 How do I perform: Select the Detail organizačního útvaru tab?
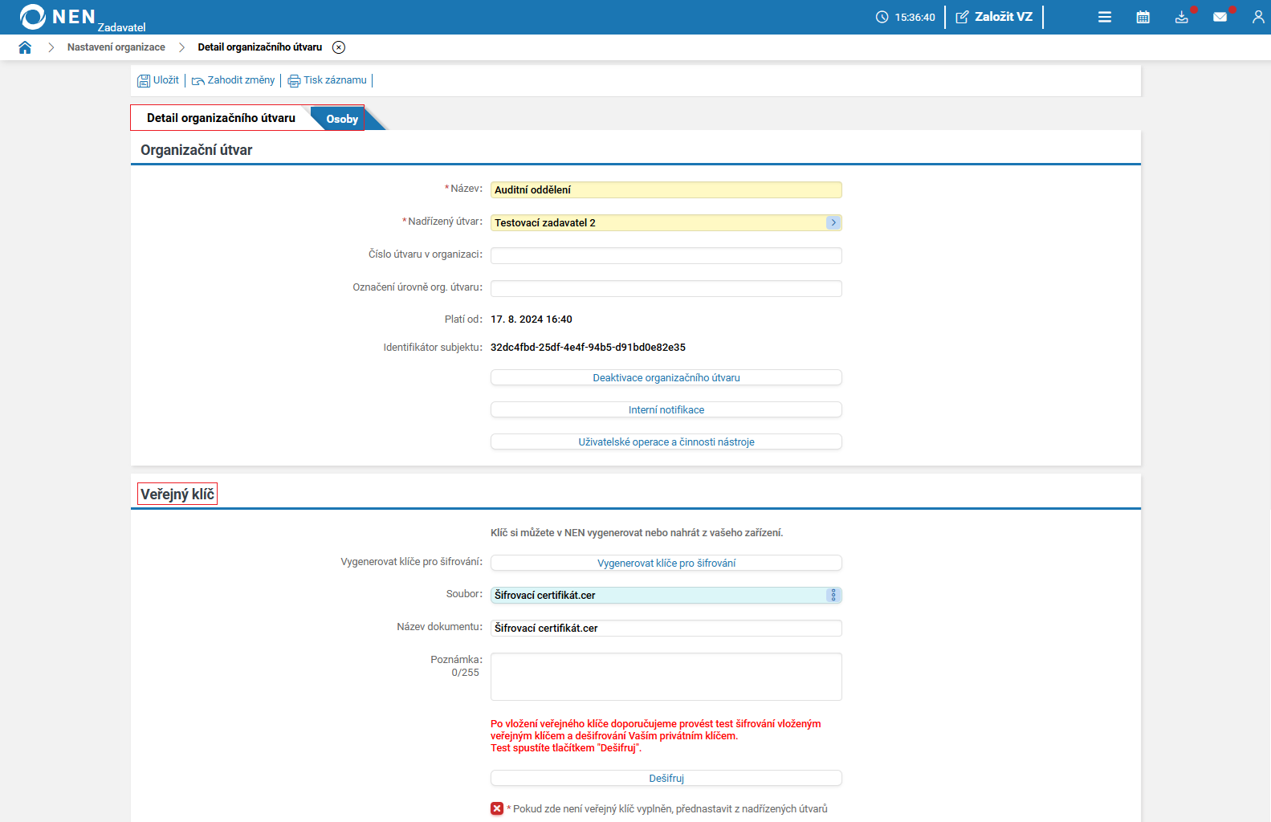coord(221,118)
